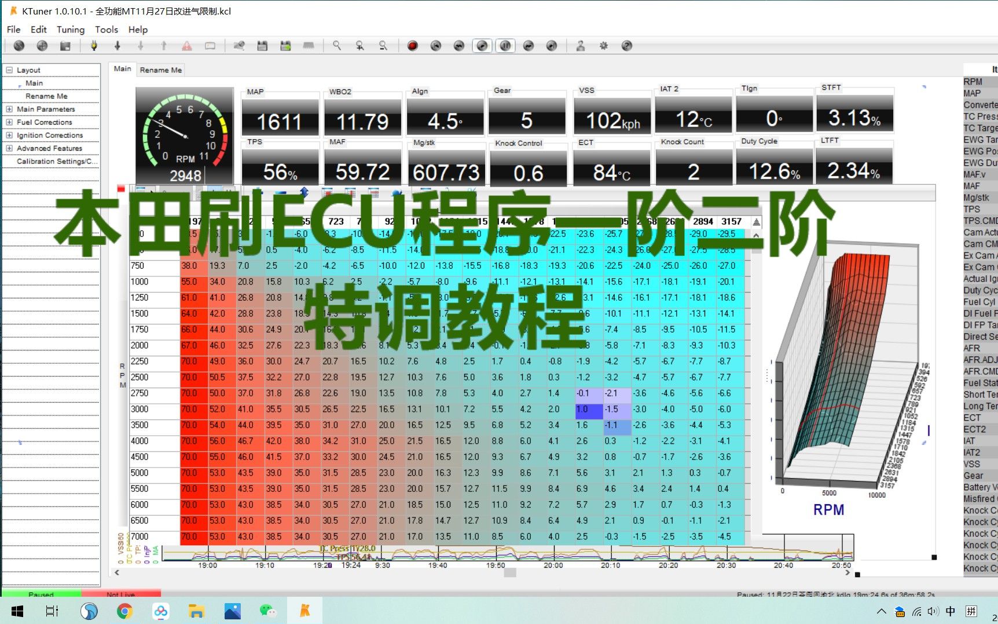Open Chrome from the taskbar
The image size is (998, 624).
point(124,611)
